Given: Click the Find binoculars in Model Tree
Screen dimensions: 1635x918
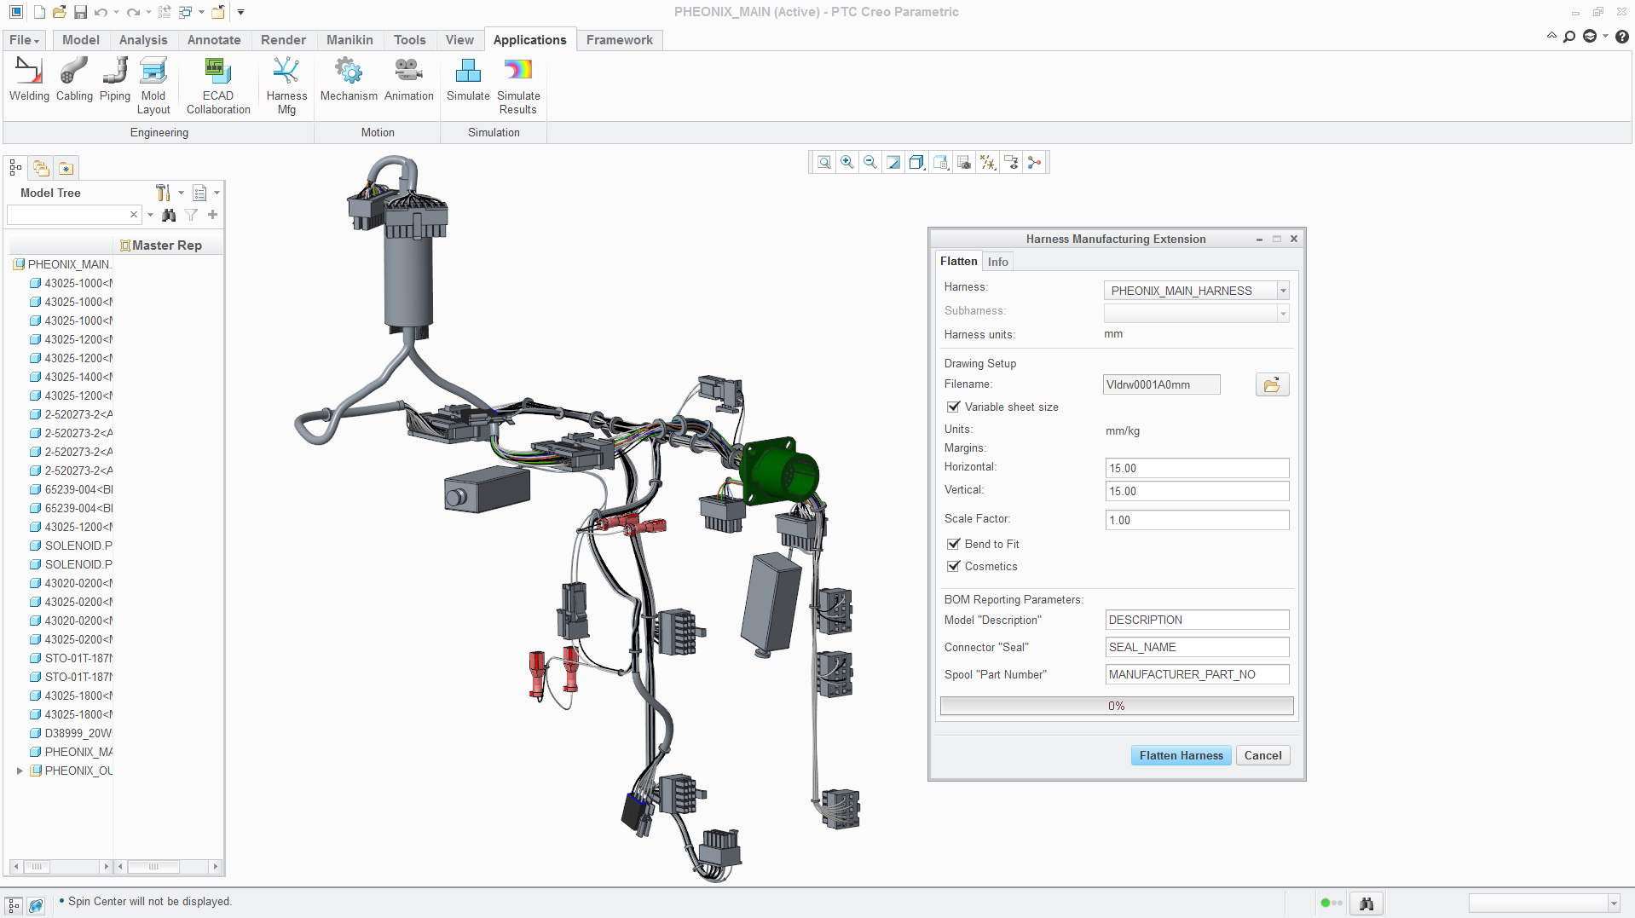Looking at the screenshot, I should (x=169, y=215).
